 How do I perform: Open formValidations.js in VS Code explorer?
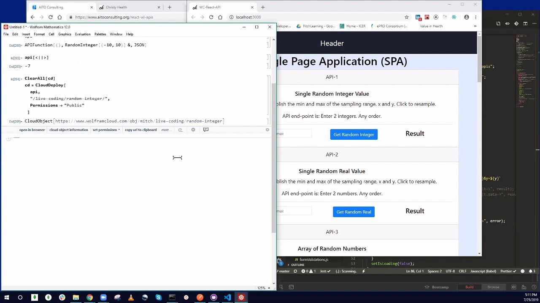tap(313, 260)
